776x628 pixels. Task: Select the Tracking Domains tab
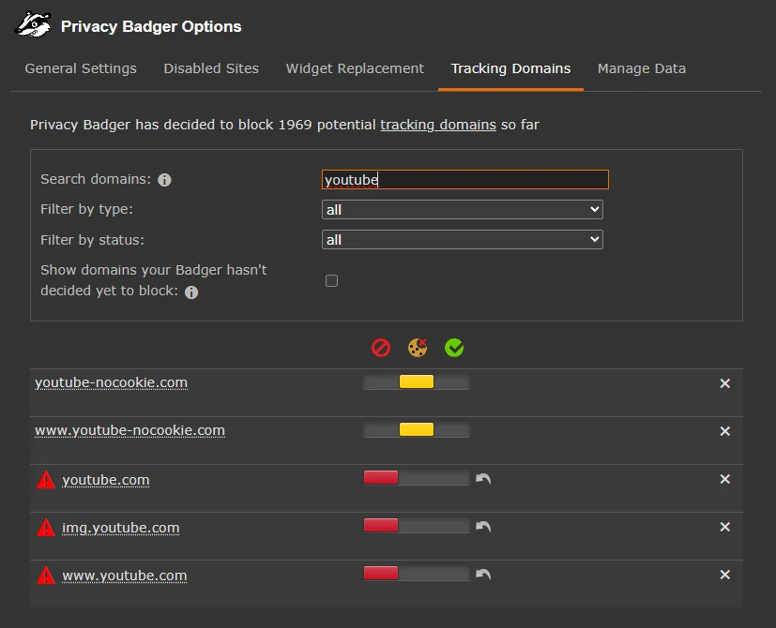(510, 68)
